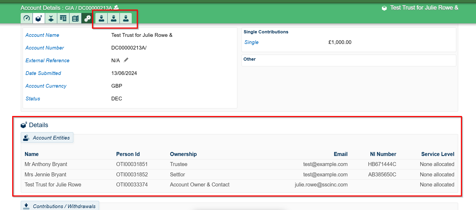Click the Account Owner & Contact cell
476x210 pixels.
click(200, 185)
